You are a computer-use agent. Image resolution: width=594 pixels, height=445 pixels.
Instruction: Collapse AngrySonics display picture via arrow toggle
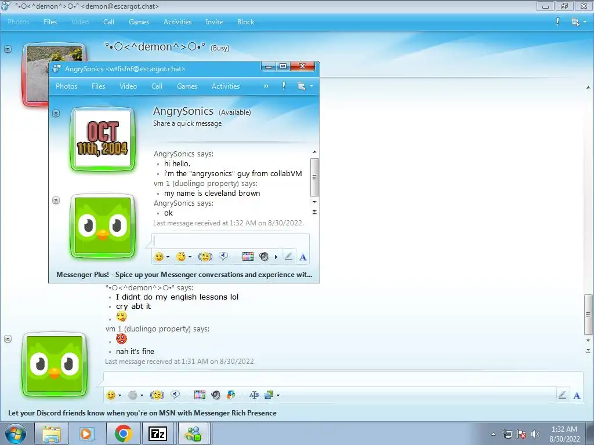(56, 113)
